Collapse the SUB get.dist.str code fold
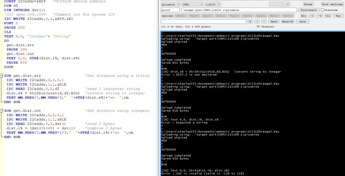Image resolution: width=345 pixels, height=176 pixels. 2,76
